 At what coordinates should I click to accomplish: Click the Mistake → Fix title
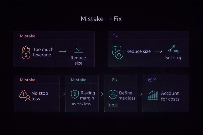tap(101, 19)
